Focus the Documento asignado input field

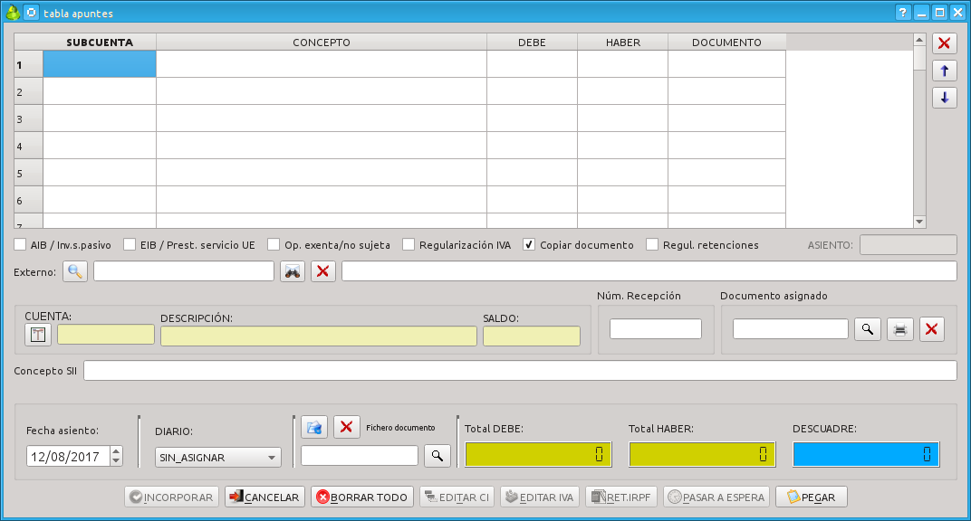click(791, 329)
